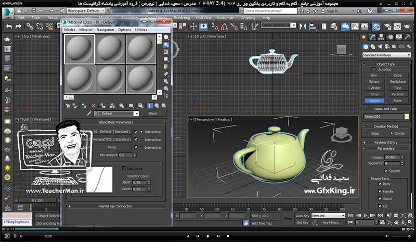Click the Mirror tool icon
This screenshot has height=242, width=416.
303,26
